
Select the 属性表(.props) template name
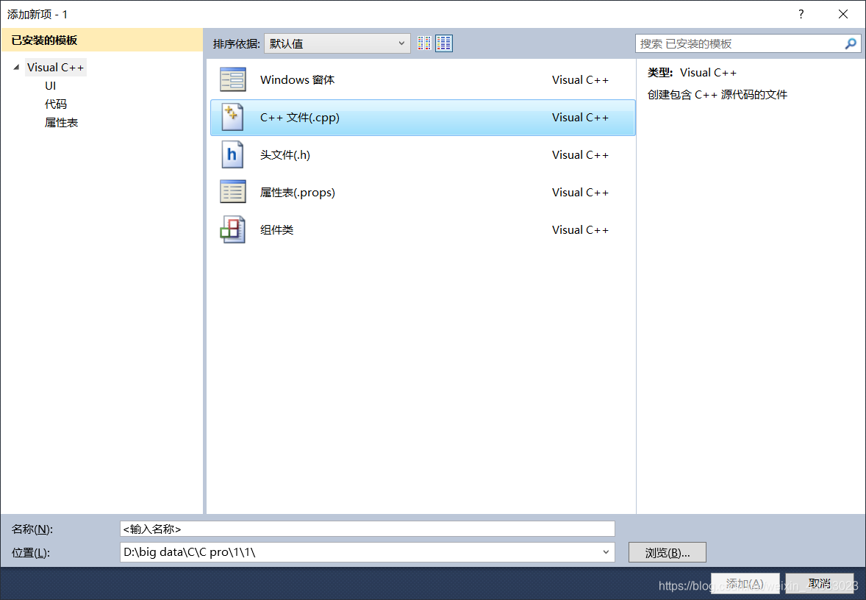tap(298, 192)
